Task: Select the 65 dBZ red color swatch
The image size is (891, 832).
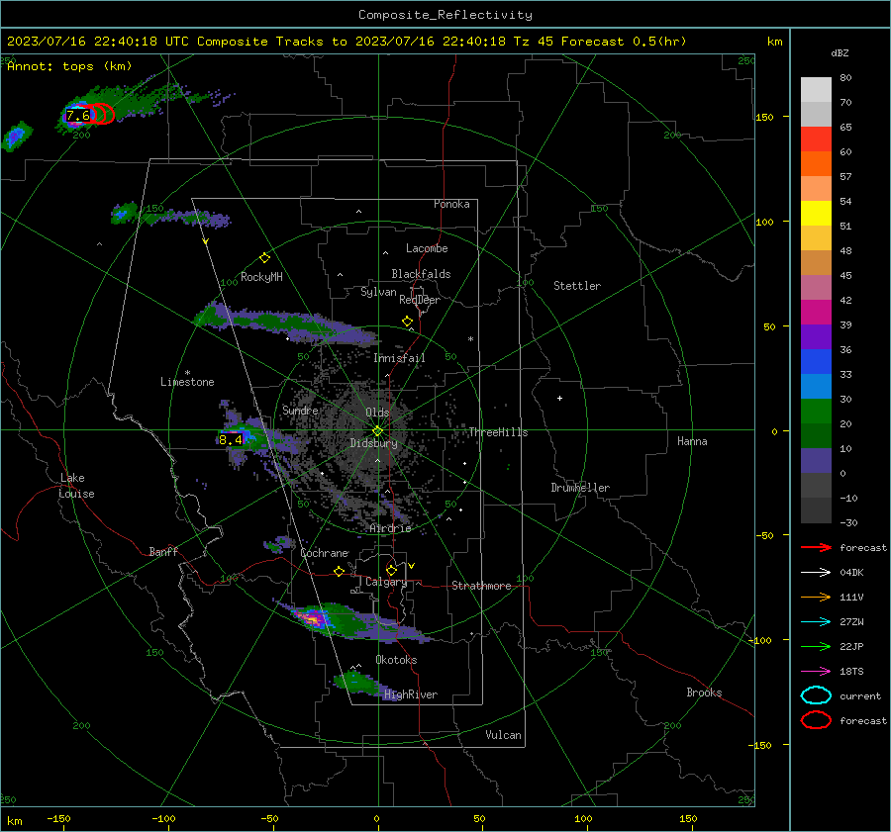Action: tap(816, 139)
